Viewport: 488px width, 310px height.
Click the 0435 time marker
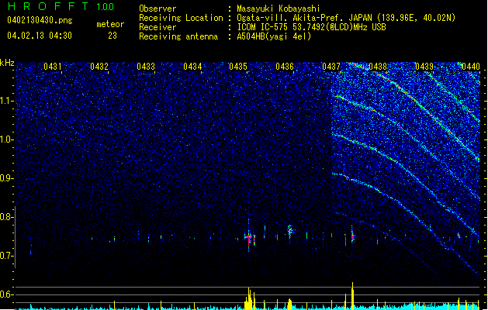point(238,67)
